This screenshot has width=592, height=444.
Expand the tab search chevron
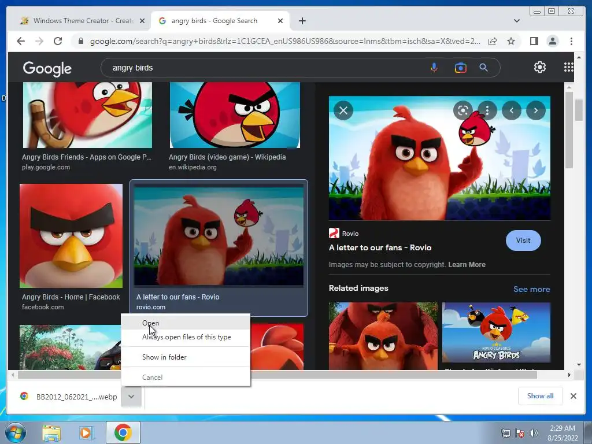[x=517, y=21]
